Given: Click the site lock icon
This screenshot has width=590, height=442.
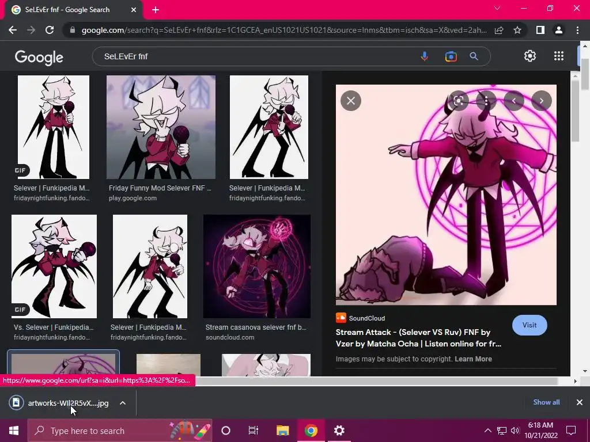Looking at the screenshot, I should [73, 30].
